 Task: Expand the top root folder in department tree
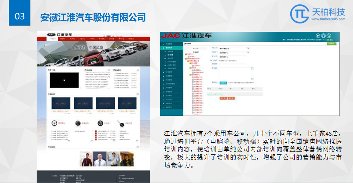[x=186, y=55]
